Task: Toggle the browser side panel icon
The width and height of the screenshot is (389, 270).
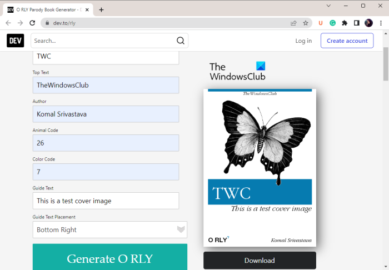Action: (357, 23)
